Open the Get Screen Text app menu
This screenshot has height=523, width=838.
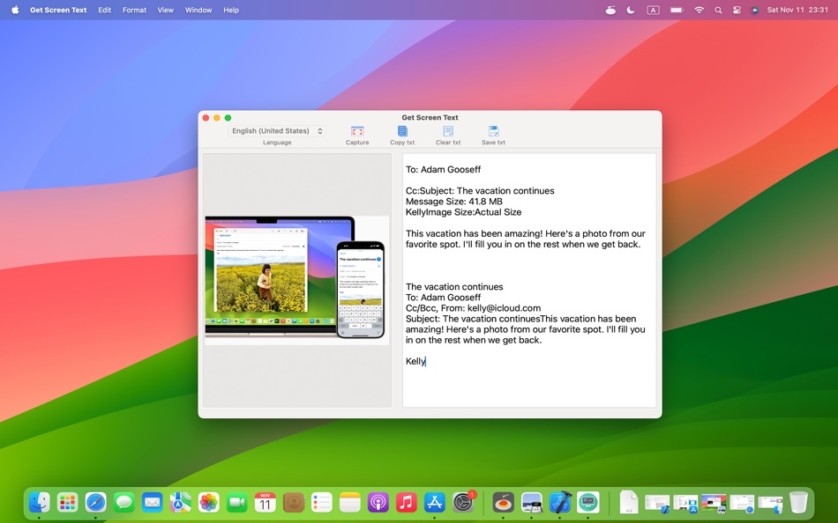tap(58, 10)
